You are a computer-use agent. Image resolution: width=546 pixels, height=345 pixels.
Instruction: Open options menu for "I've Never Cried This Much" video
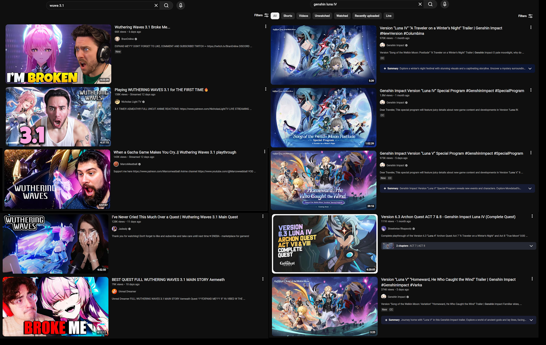[263, 217]
